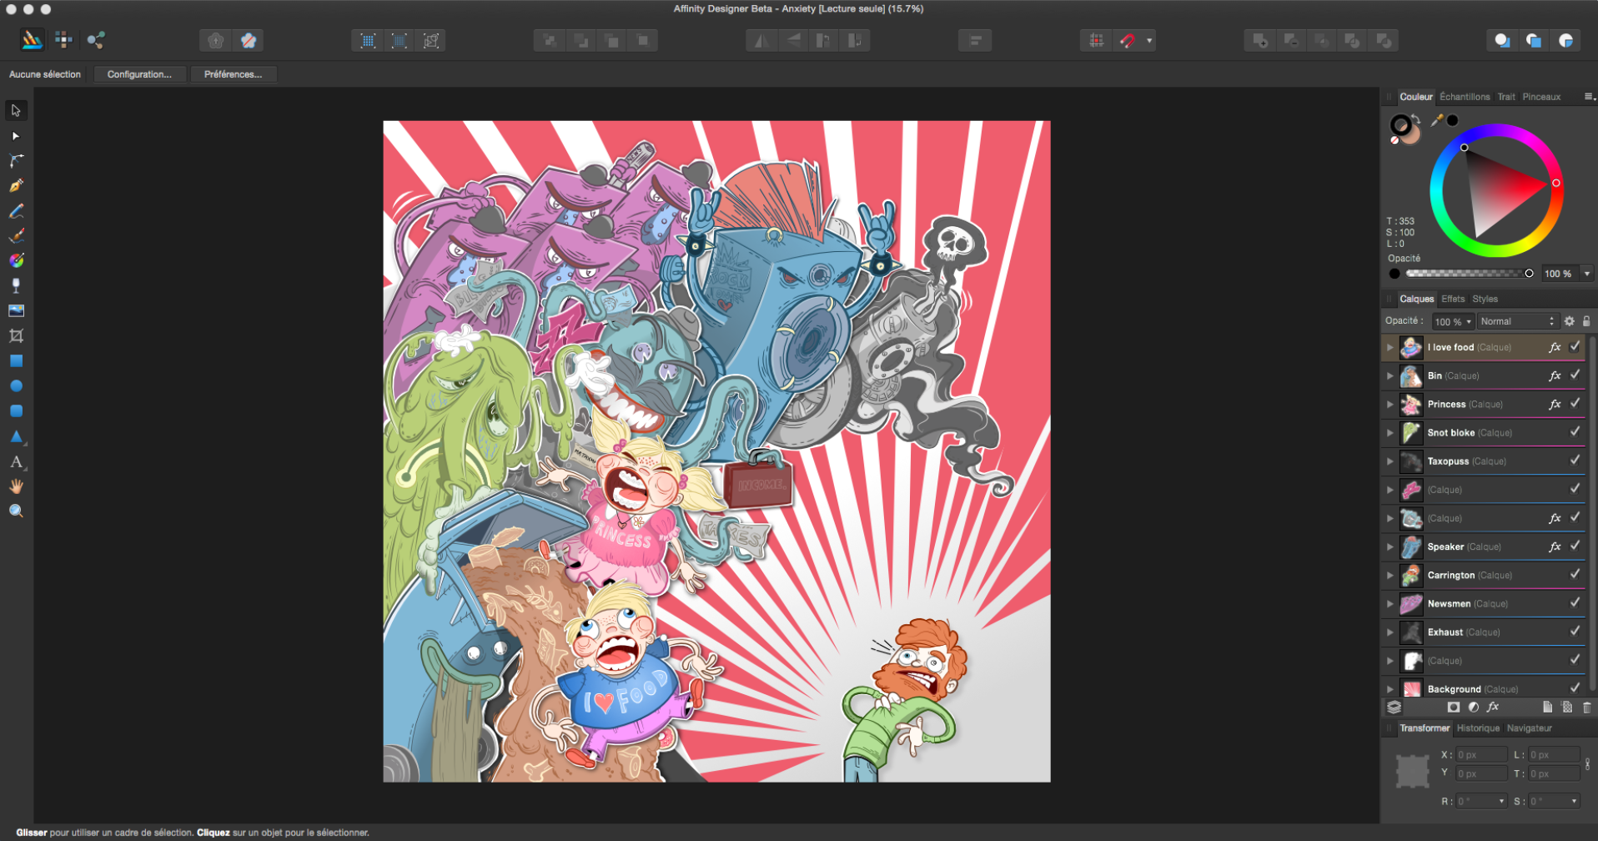The image size is (1598, 841).
Task: Open the color opacity dropdown arrow
Action: (x=1586, y=274)
